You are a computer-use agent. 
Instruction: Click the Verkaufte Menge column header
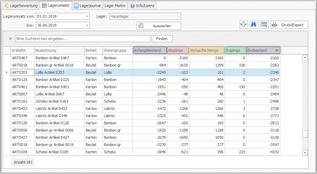pos(206,51)
